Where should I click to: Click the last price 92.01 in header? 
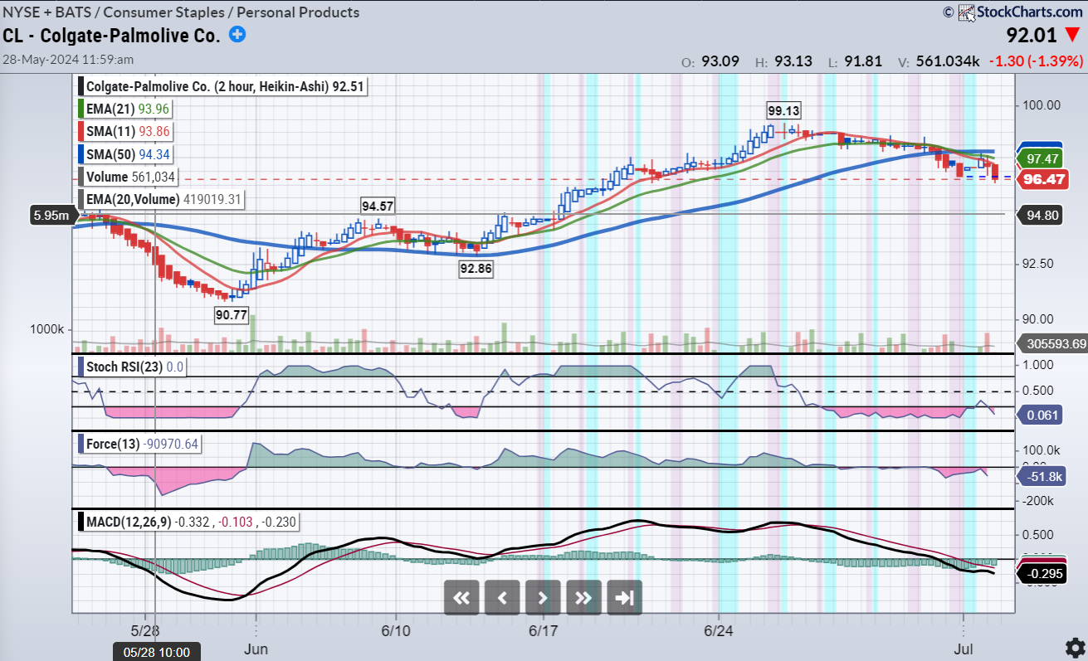1031,35
